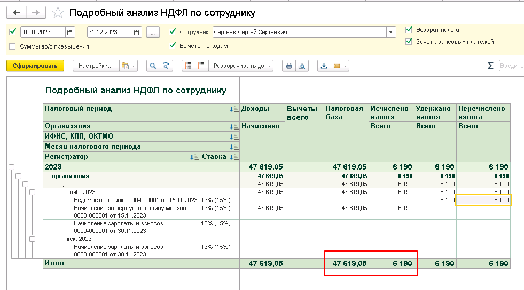Collapse the нояб. 2023 group

point(33,192)
